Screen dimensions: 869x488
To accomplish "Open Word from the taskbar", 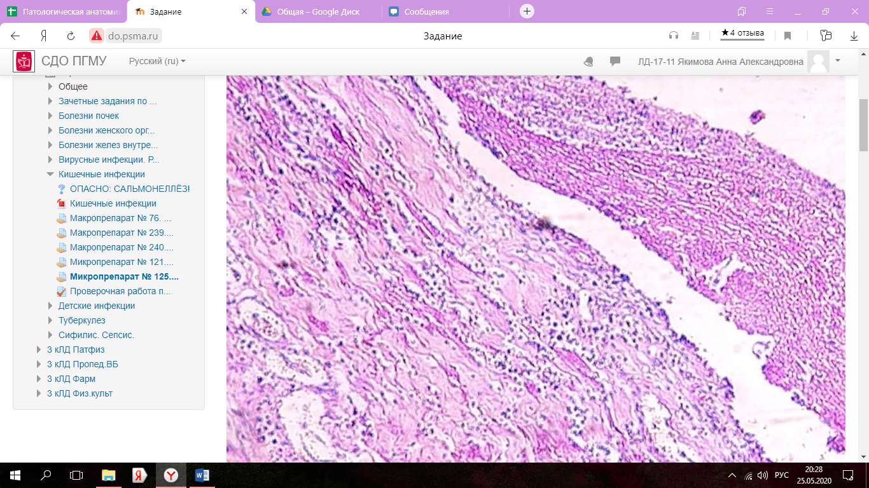I will click(x=202, y=475).
